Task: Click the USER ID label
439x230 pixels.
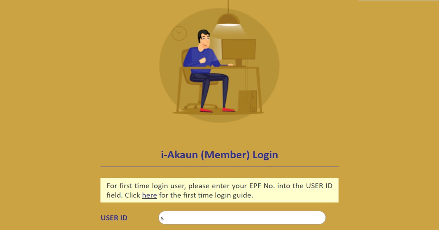Action: pos(114,218)
